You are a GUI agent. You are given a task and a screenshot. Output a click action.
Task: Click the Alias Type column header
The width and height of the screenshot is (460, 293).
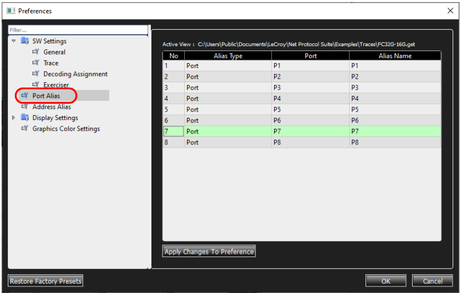[228, 56]
